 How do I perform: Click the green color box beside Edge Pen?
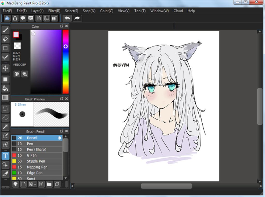(x=14, y=173)
